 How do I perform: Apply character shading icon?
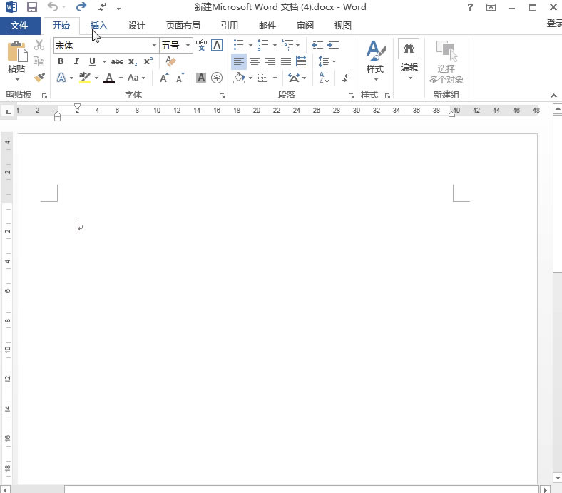click(x=201, y=78)
